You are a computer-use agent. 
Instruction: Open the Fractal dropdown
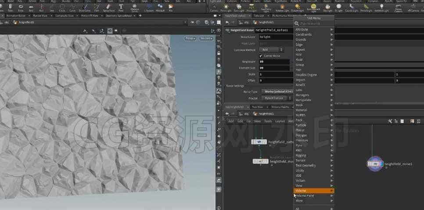pos(276,98)
